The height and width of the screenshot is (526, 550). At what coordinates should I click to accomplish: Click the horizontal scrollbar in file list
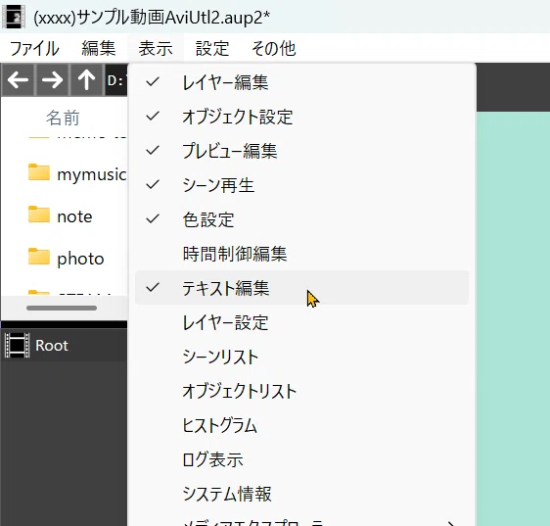pos(62,308)
